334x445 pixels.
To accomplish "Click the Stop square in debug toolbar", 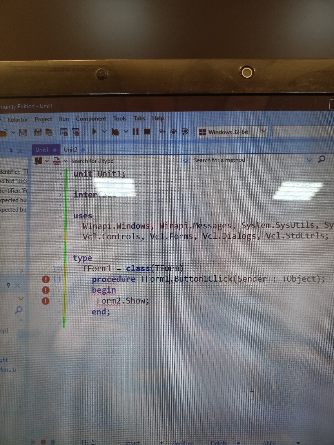I will tap(147, 132).
